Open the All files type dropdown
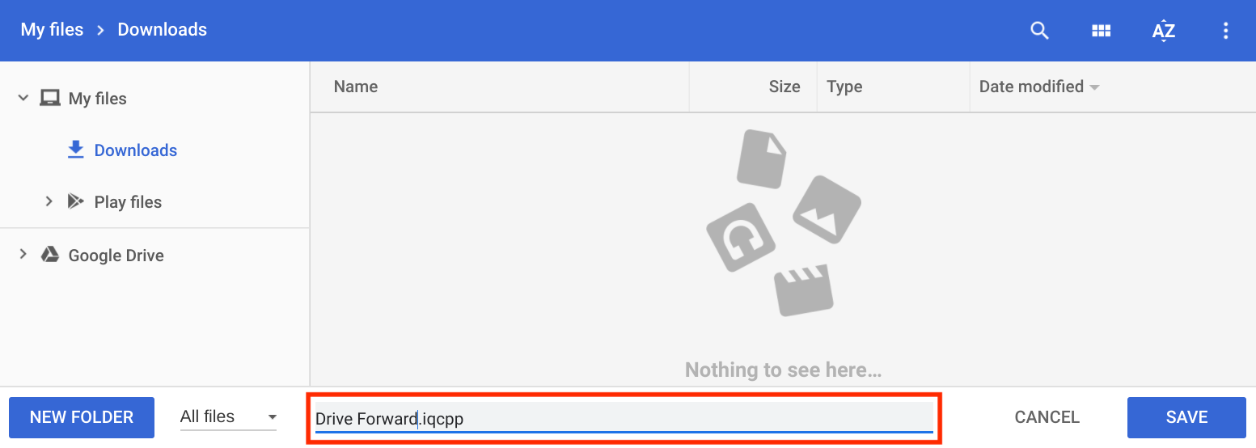This screenshot has width=1256, height=448. 228,417
